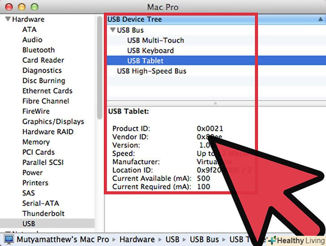This screenshot has width=326, height=246.
Task: Open Disc Burning information
Action: coord(44,81)
